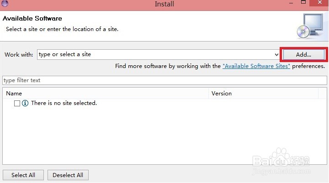This screenshot has width=329, height=183.
Task: Open the 'Available Software Sites' preferences link
Action: tap(256, 66)
